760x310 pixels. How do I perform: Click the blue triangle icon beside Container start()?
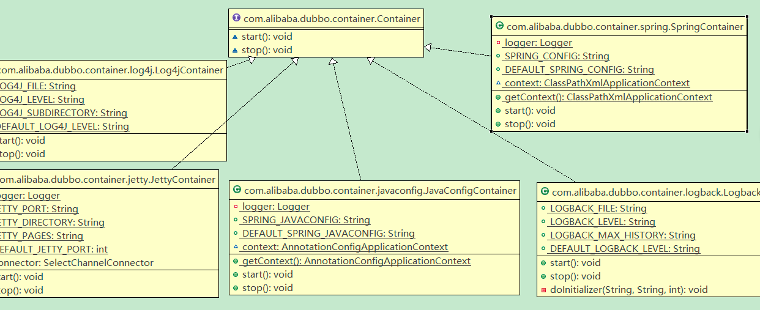tap(236, 37)
